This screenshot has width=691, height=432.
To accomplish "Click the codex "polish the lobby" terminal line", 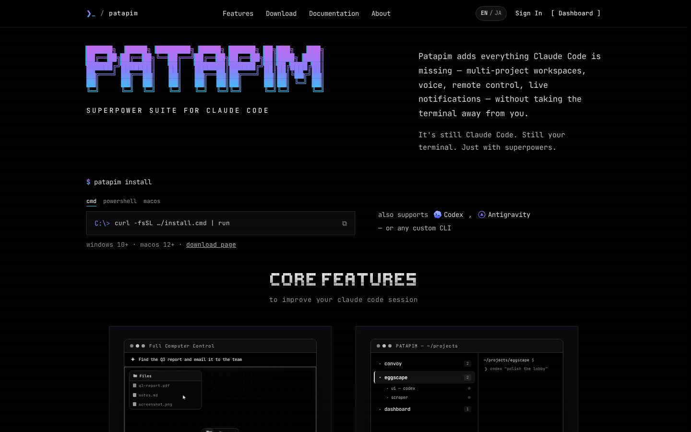I will click(516, 369).
